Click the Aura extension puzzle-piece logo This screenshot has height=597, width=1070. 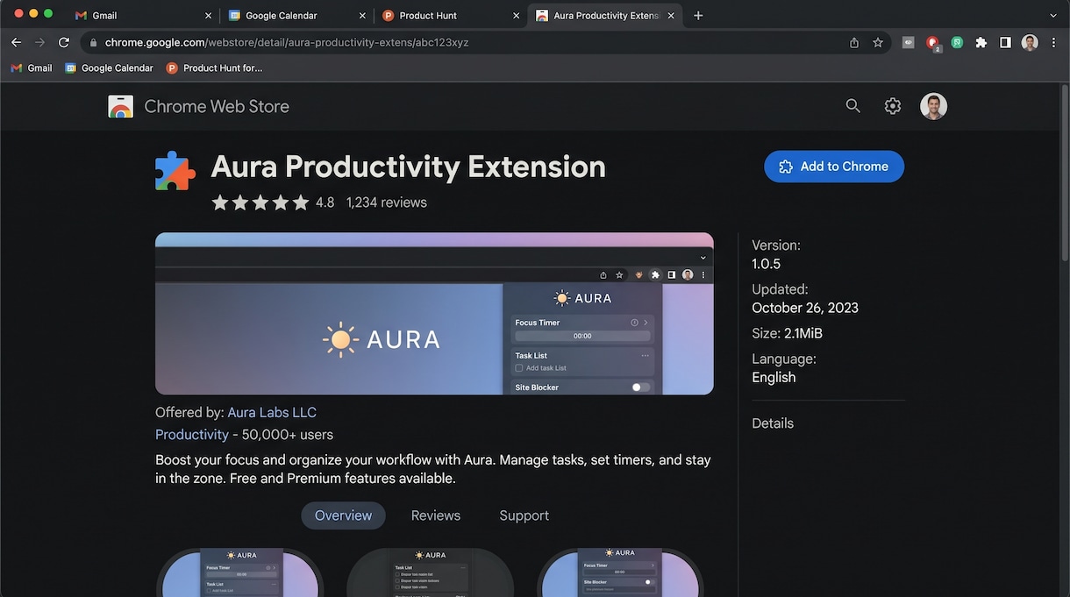pos(175,170)
